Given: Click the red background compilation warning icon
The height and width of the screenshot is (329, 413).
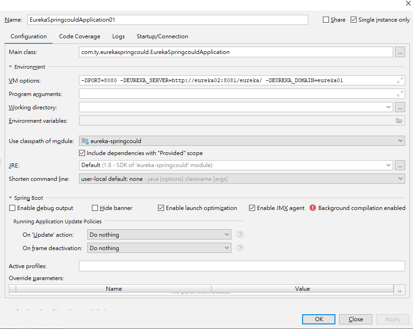Looking at the screenshot, I should (313, 208).
